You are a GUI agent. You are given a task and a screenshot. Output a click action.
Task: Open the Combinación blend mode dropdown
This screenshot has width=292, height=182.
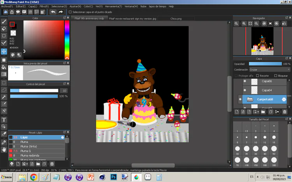(x=270, y=69)
